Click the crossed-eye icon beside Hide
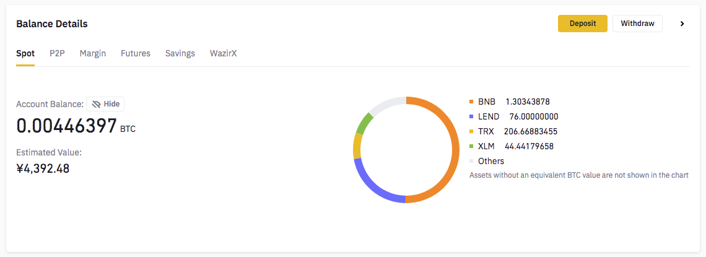Viewport: 706px width, 257px height. click(x=96, y=104)
